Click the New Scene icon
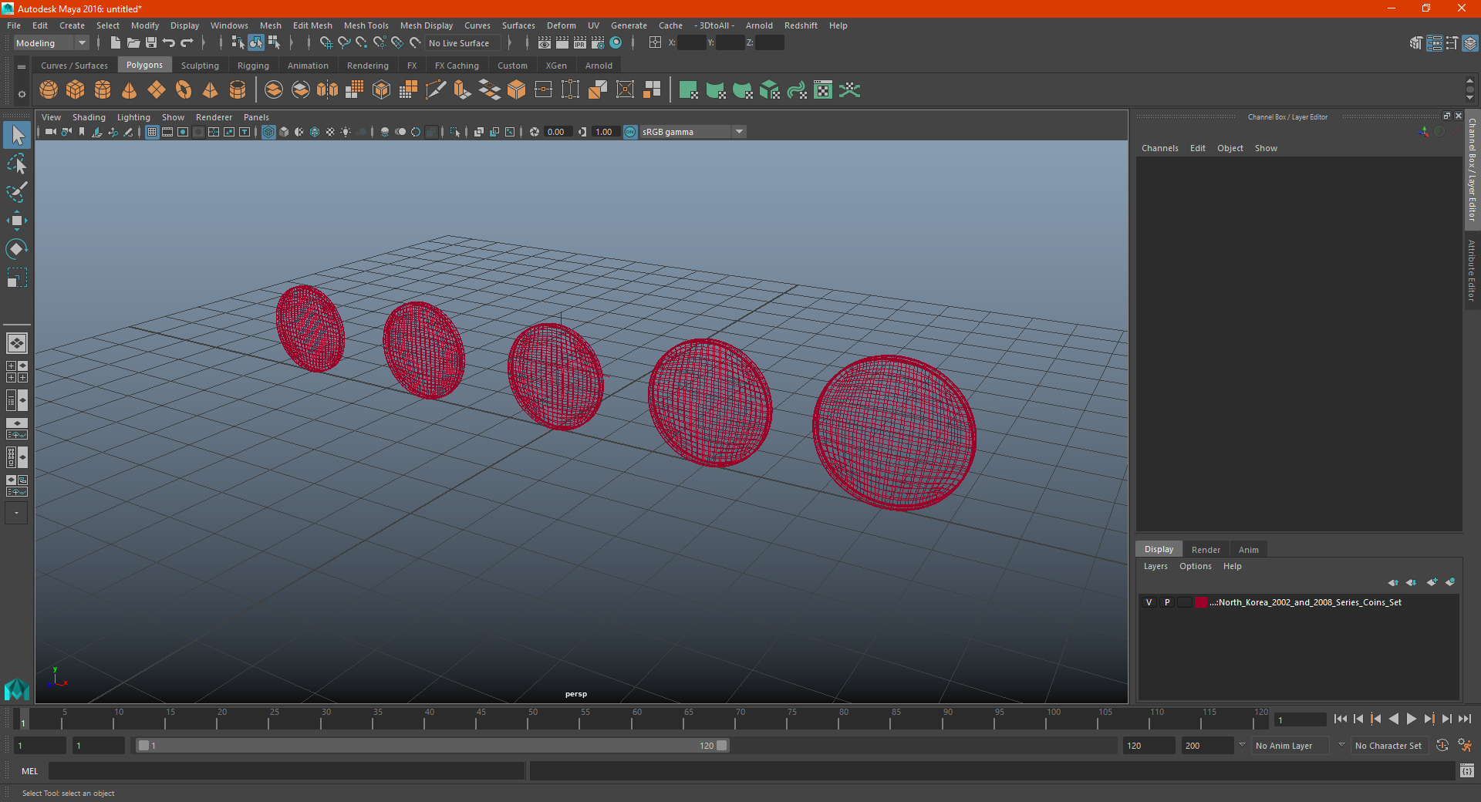Viewport: 1481px width, 802px height. 115,43
